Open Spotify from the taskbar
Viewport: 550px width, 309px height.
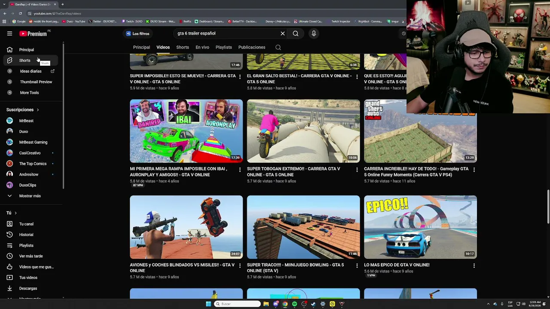294,304
